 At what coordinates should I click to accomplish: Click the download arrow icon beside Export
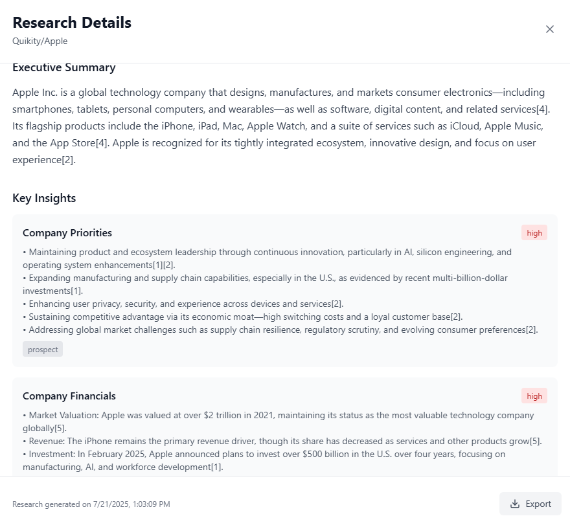pyautogui.click(x=515, y=504)
